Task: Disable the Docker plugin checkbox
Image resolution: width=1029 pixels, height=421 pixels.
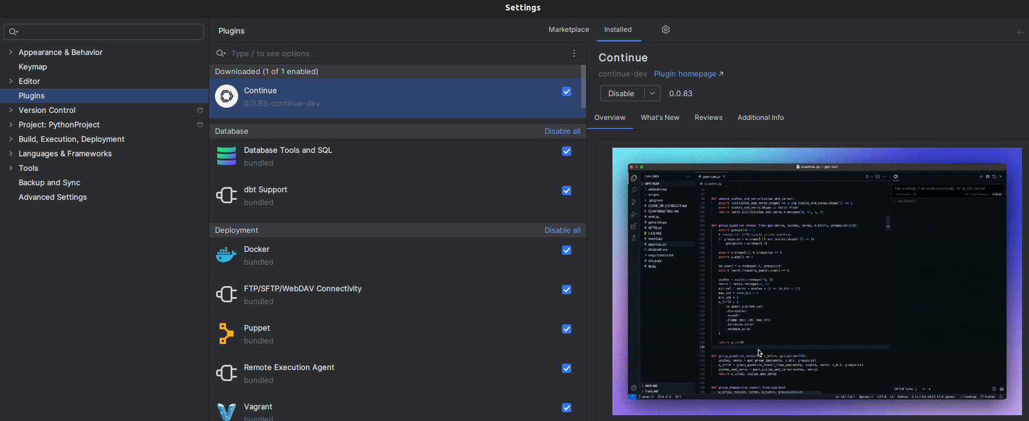Action: [x=567, y=250]
